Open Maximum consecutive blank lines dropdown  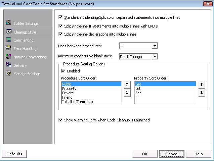click(x=155, y=56)
